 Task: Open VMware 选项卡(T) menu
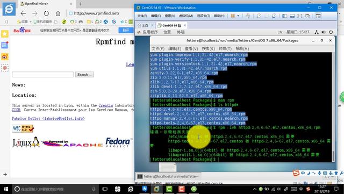tap(203, 16)
